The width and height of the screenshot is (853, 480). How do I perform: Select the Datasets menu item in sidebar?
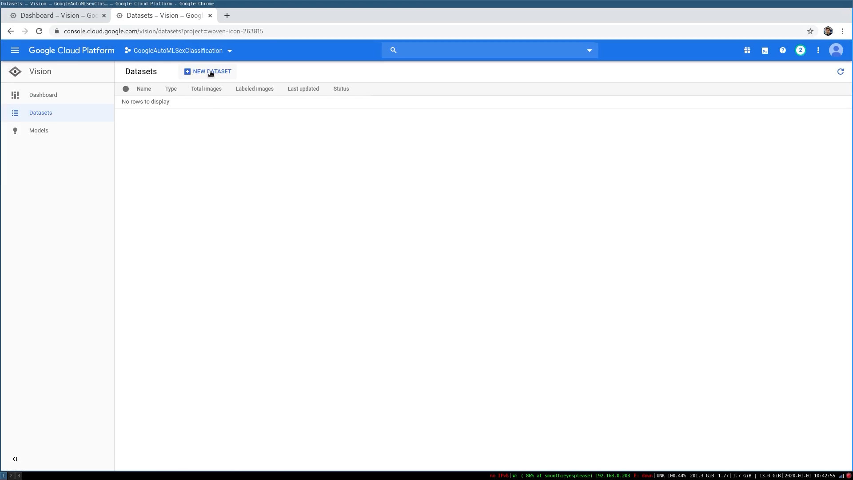coord(40,112)
